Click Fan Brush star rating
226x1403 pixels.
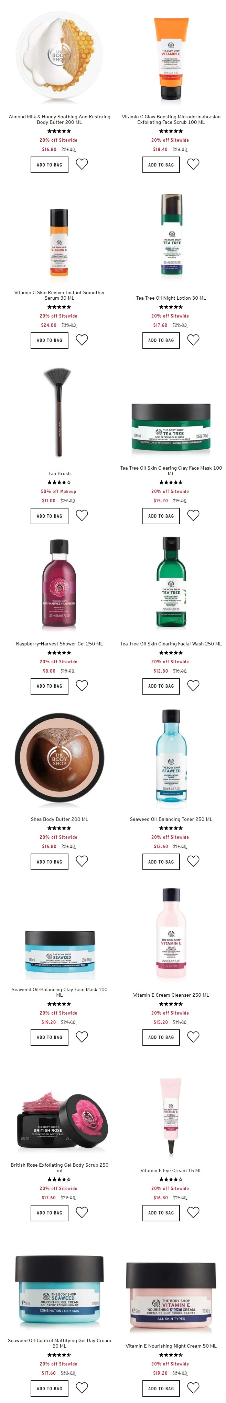[x=60, y=483]
